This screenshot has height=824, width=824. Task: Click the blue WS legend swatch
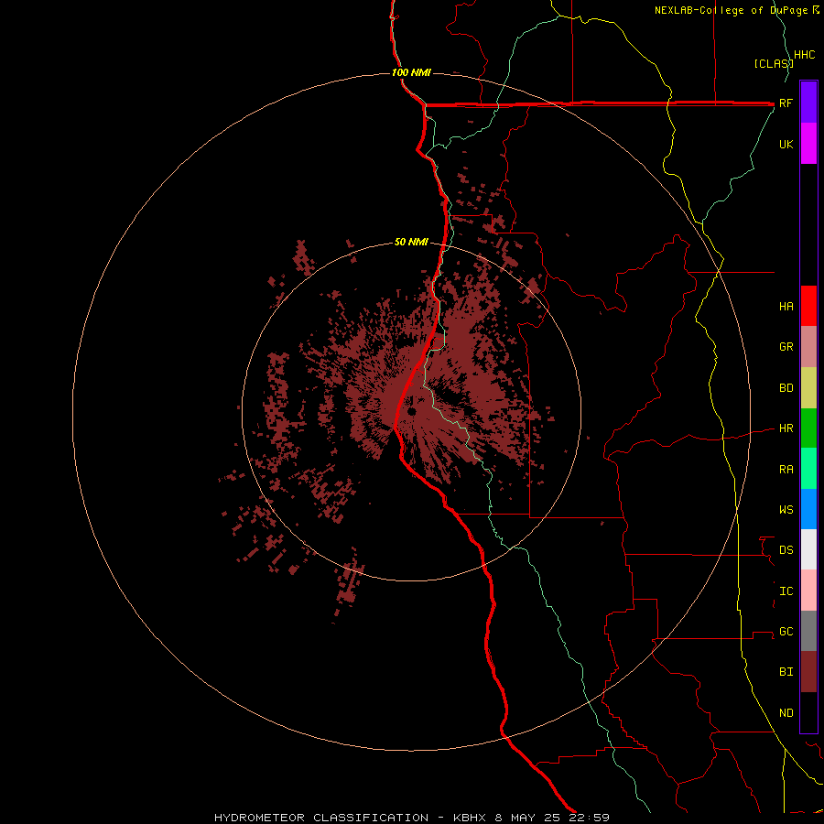coord(808,509)
